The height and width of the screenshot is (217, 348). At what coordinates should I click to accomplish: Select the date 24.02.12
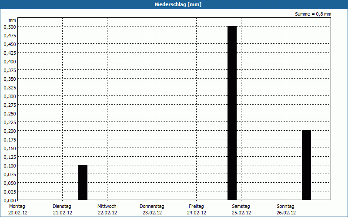[197, 213]
